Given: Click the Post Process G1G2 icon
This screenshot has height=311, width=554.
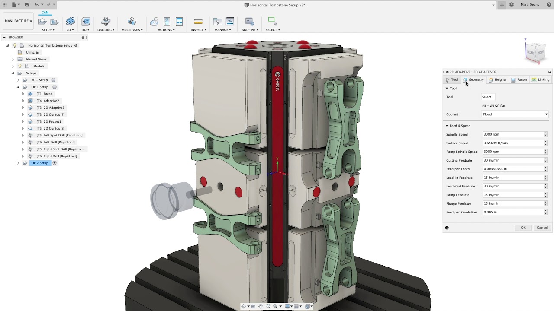Looking at the screenshot, I should click(167, 22).
